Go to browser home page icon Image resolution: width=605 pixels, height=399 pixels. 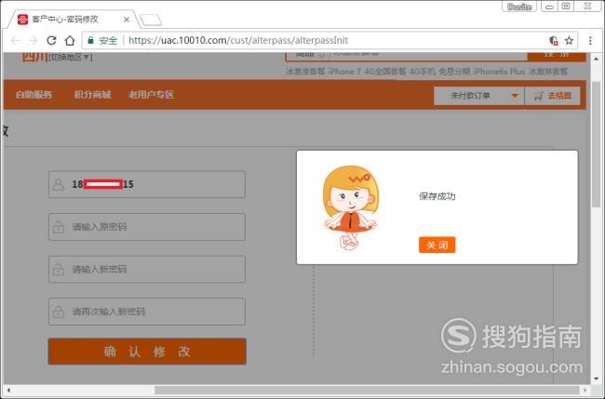(70, 41)
